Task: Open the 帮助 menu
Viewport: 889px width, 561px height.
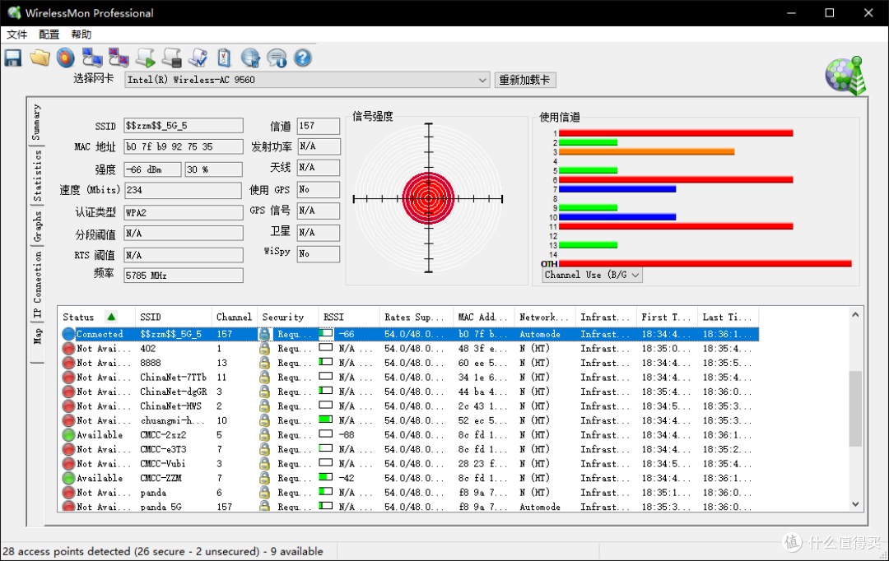Action: point(81,35)
